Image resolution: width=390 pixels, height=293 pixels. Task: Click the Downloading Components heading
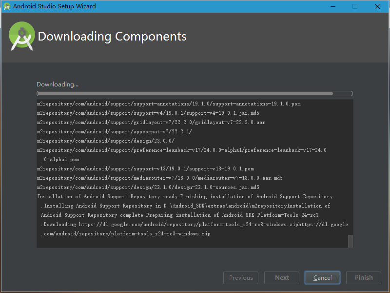tap(112, 37)
